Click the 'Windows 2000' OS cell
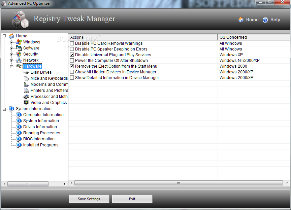 pos(233,66)
